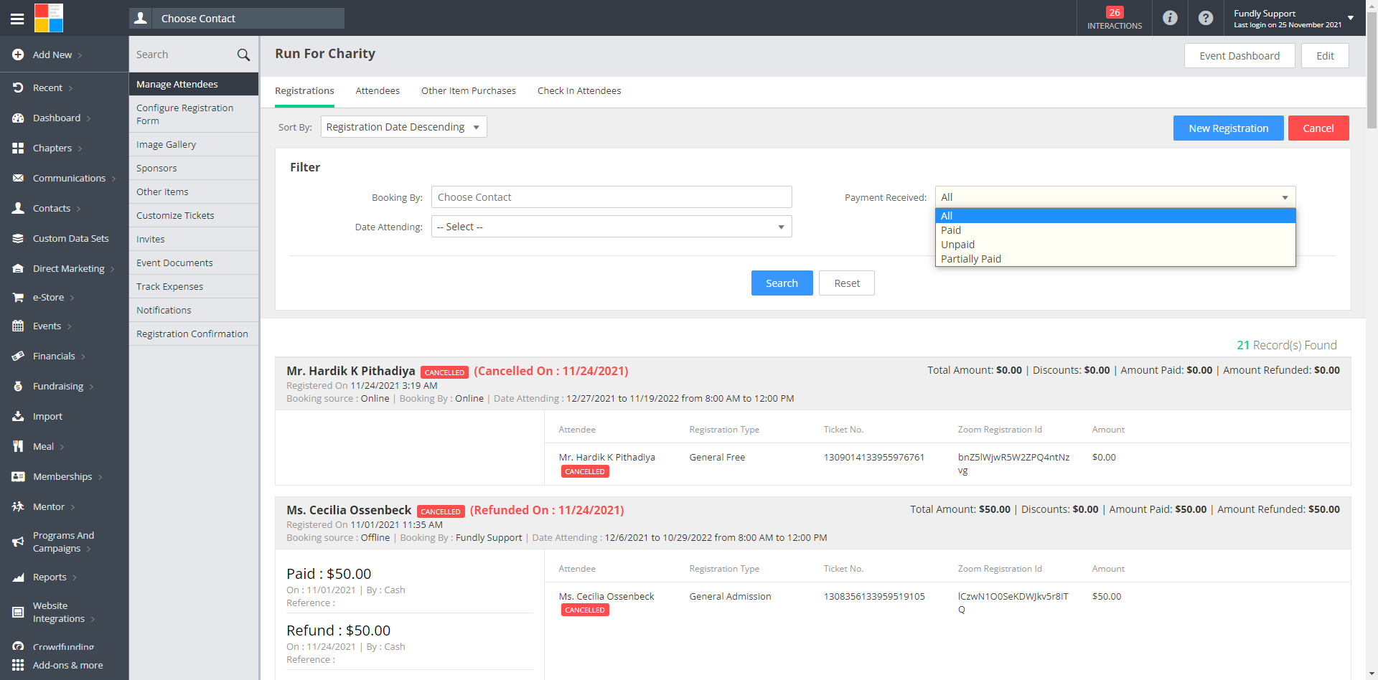Click the Mentor people icon
This screenshot has width=1378, height=680.
point(18,506)
